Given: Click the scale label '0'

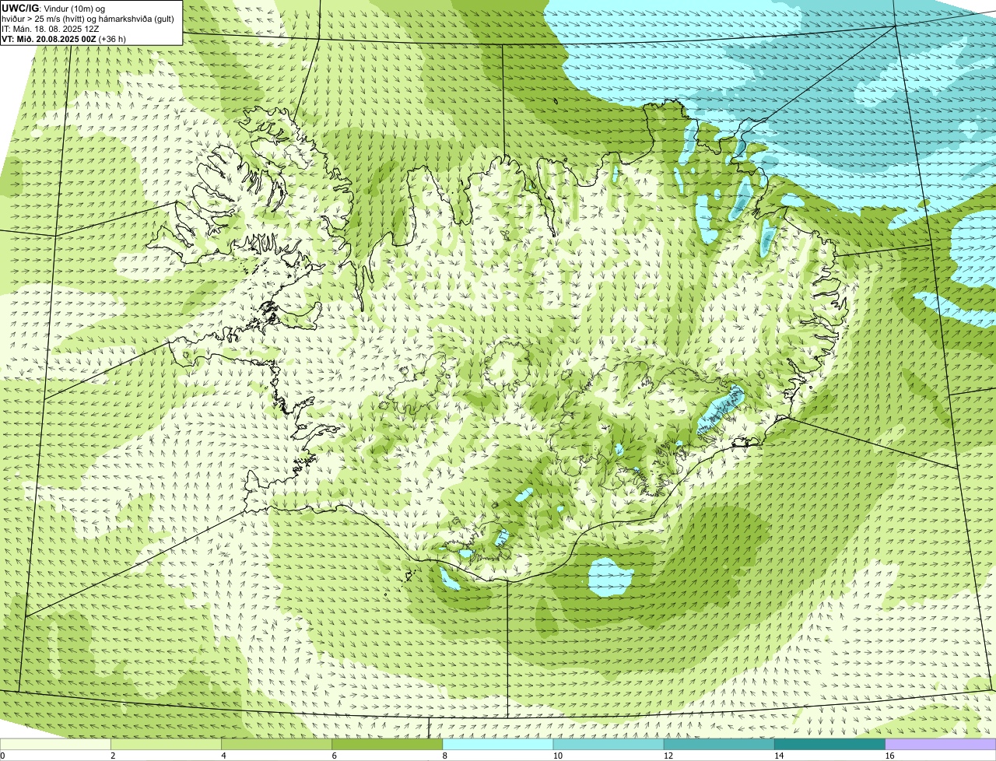Looking at the screenshot, I should [x=2, y=756].
